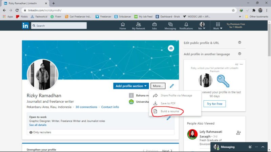Compose new message icon in Messaging bar
The image size is (271, 152).
coord(250,147)
